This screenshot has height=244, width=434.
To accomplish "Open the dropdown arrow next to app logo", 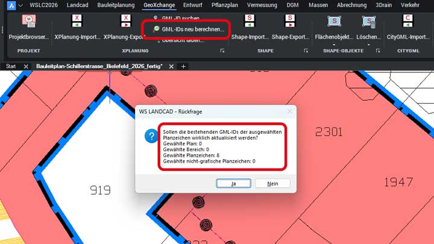I will (x=20, y=5).
